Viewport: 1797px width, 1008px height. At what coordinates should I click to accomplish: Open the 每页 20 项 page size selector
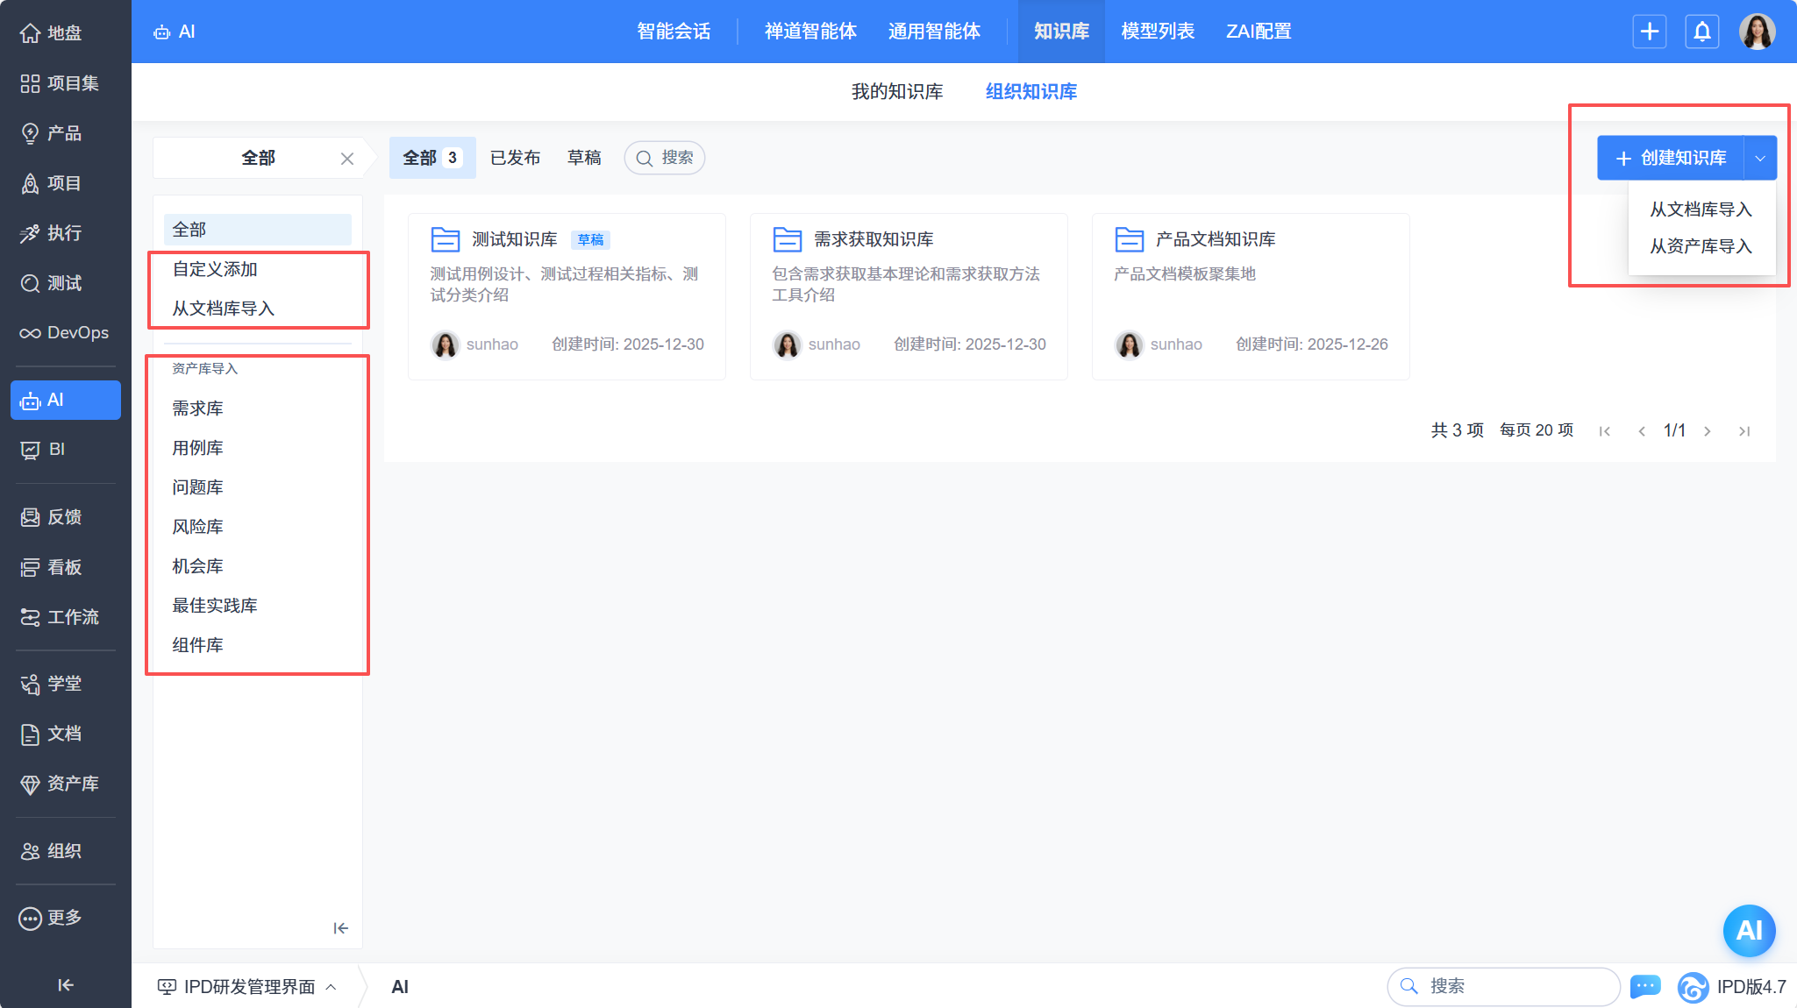[x=1536, y=430]
